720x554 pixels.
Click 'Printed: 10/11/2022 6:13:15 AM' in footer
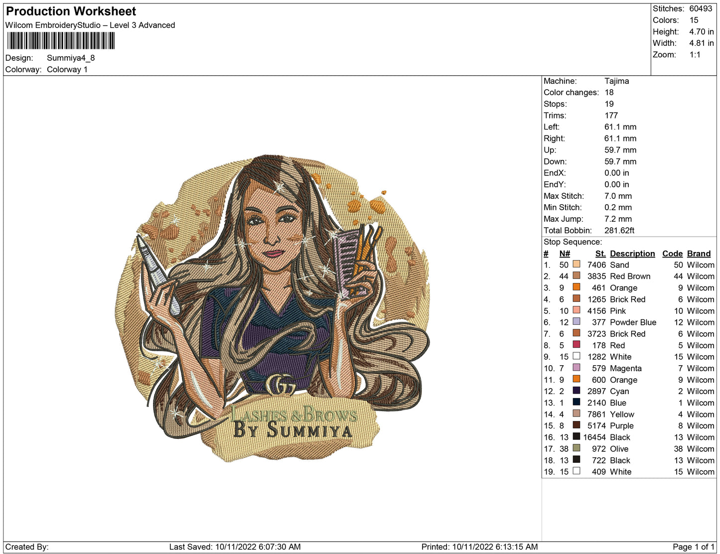[480, 547]
